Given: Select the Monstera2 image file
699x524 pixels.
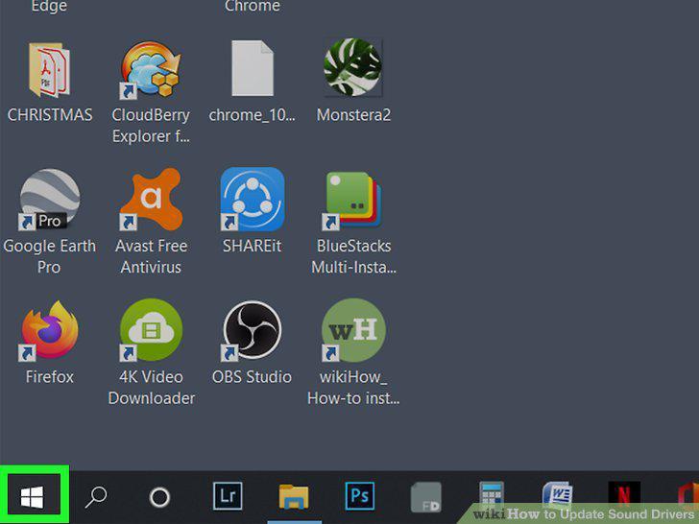Looking at the screenshot, I should pyautogui.click(x=353, y=67).
